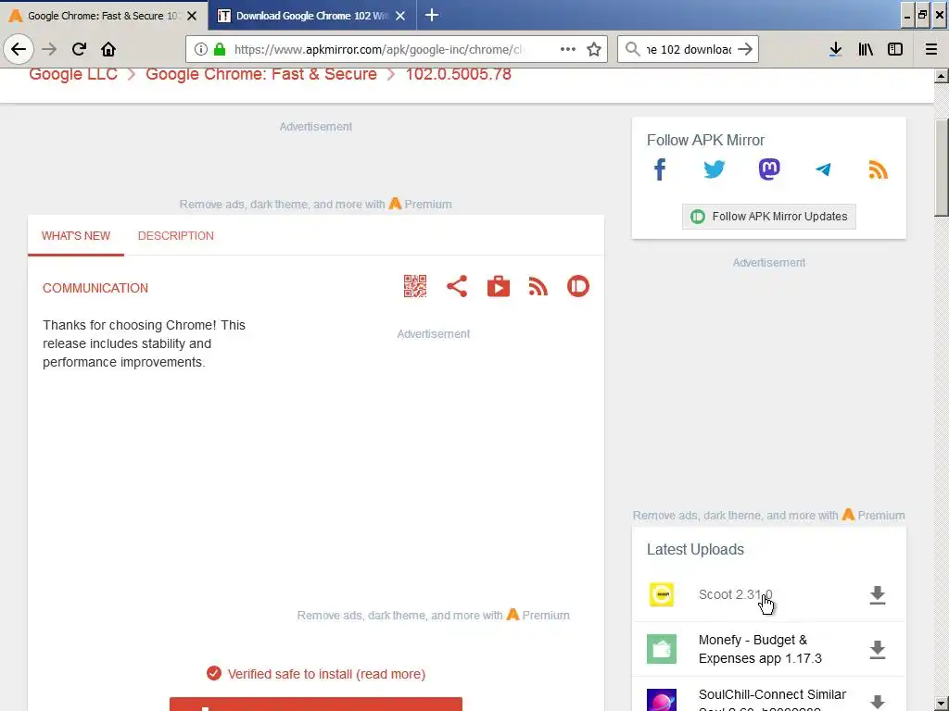
Task: Open the Library bookmarks icon
Action: [866, 49]
